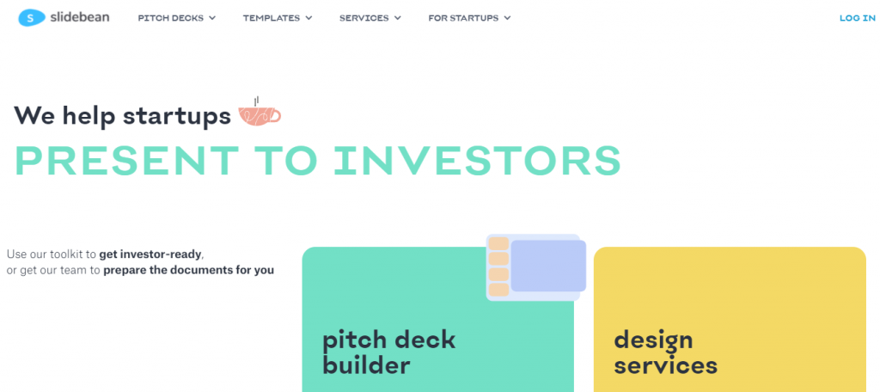Open the yellow design services card
Image resolution: width=880 pixels, height=392 pixels.
click(730, 320)
